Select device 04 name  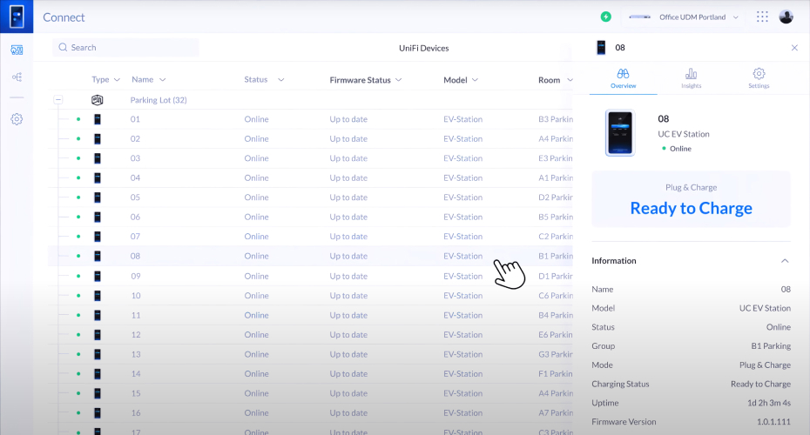[135, 178]
